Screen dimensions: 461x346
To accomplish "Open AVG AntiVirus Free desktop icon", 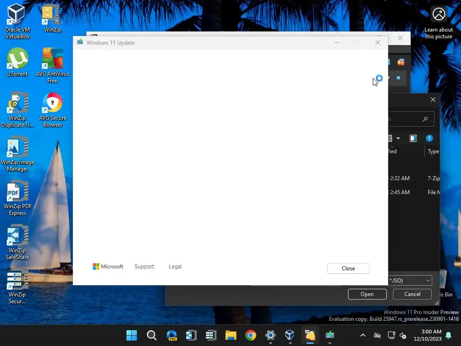I will point(52,65).
